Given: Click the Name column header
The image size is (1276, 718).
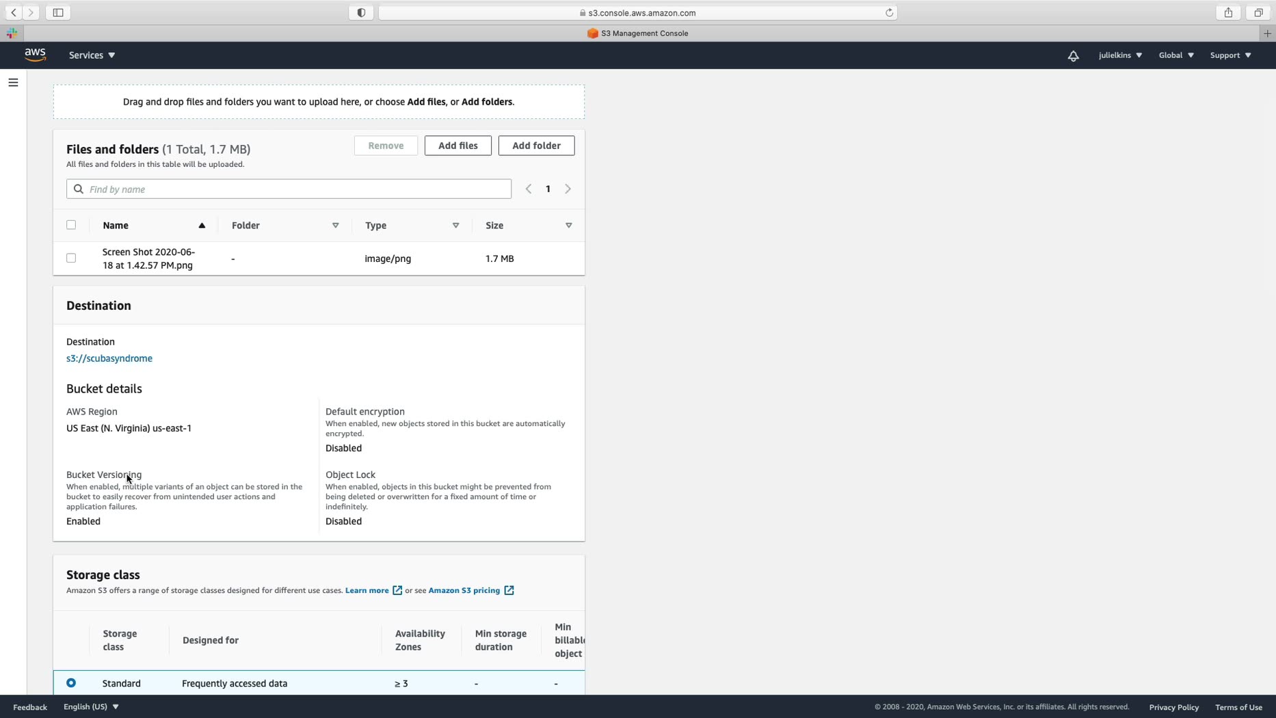Looking at the screenshot, I should coord(116,226).
